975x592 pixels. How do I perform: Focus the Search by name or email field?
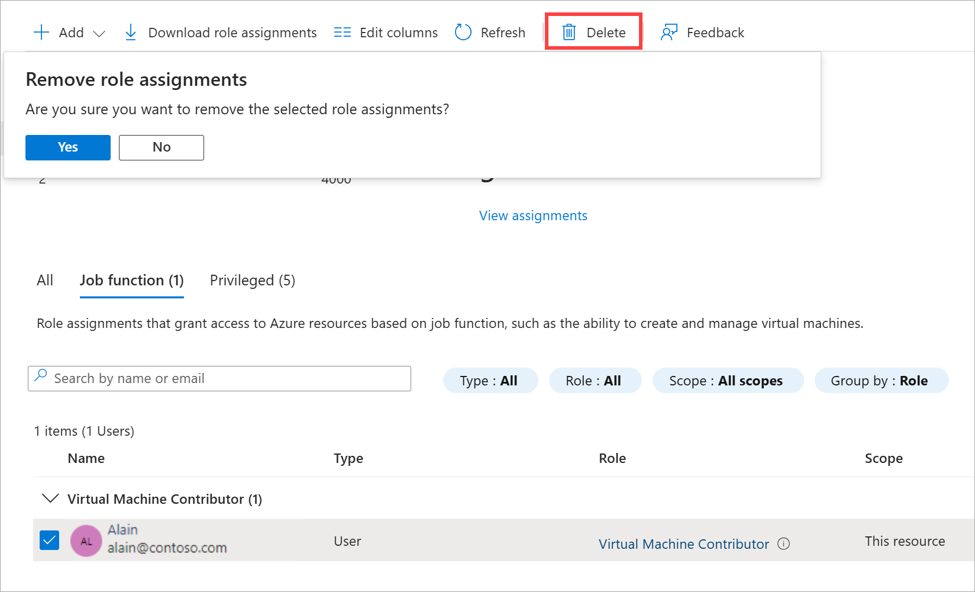pyautogui.click(x=219, y=378)
